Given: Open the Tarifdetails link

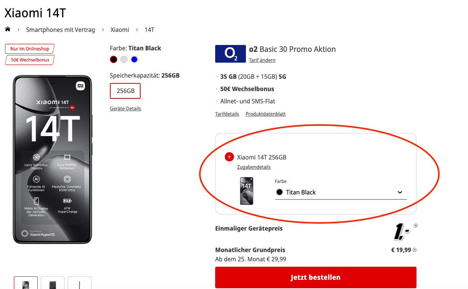Looking at the screenshot, I should tap(227, 114).
